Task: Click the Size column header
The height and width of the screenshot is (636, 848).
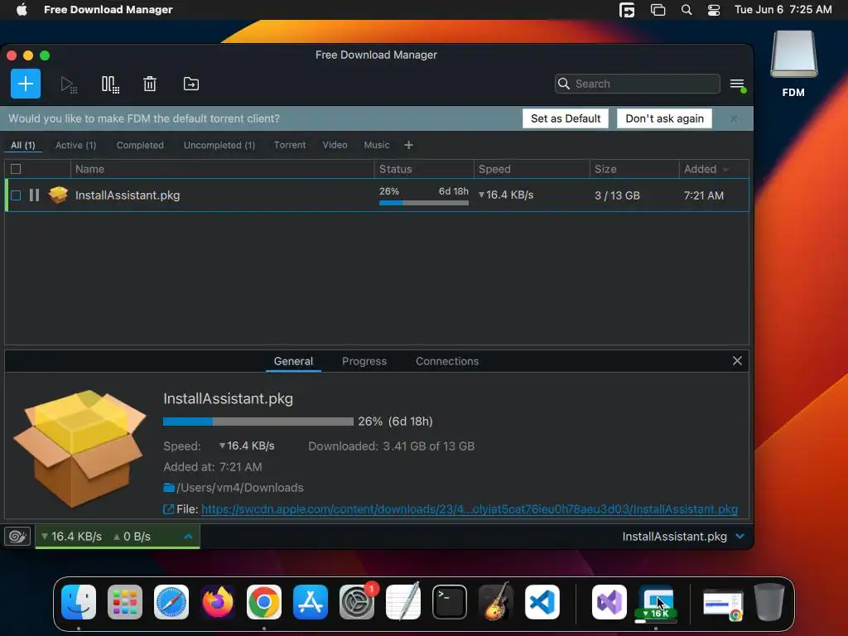Action: coord(634,169)
